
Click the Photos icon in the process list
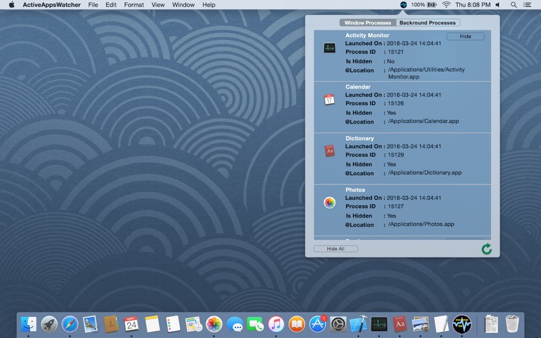[x=329, y=202]
